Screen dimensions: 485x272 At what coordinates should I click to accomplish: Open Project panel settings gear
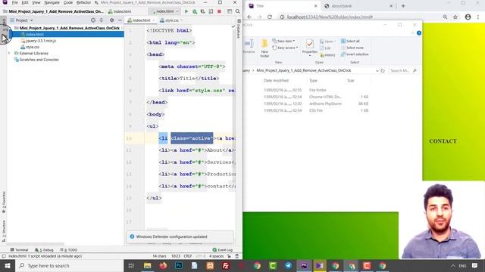(x=111, y=20)
